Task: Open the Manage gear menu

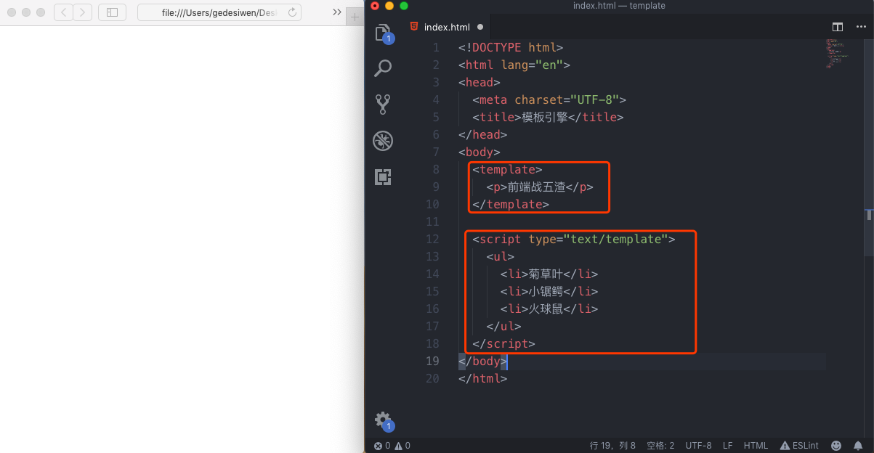Action: [383, 420]
